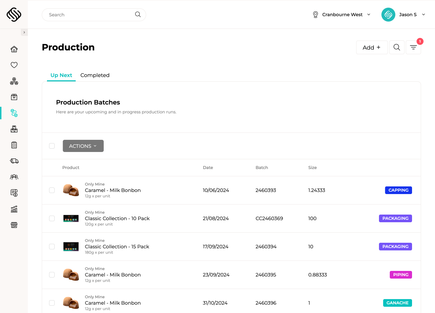
Task: Open the Home dashboard icon
Action: tap(14, 49)
